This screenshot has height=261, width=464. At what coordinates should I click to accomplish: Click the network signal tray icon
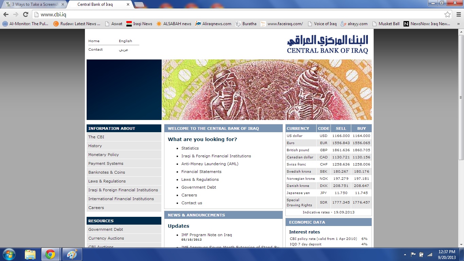tap(430, 254)
